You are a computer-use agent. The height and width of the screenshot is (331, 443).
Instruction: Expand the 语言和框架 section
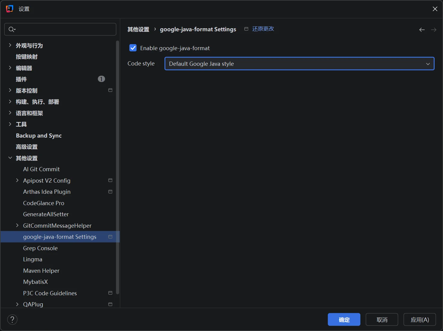click(x=10, y=113)
